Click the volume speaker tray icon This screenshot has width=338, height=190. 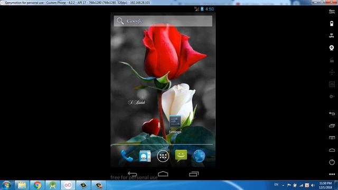pos(313,185)
